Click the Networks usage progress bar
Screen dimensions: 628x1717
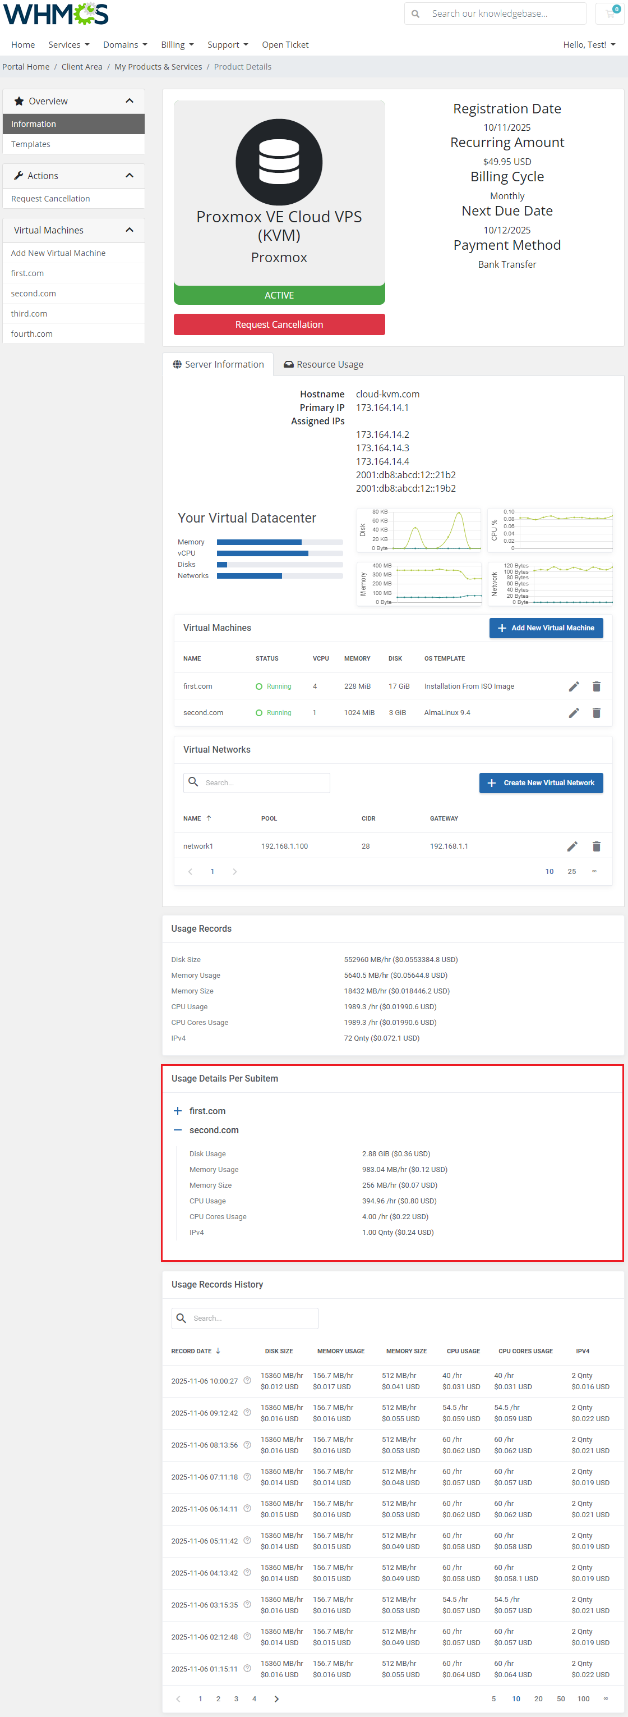pyautogui.click(x=280, y=576)
